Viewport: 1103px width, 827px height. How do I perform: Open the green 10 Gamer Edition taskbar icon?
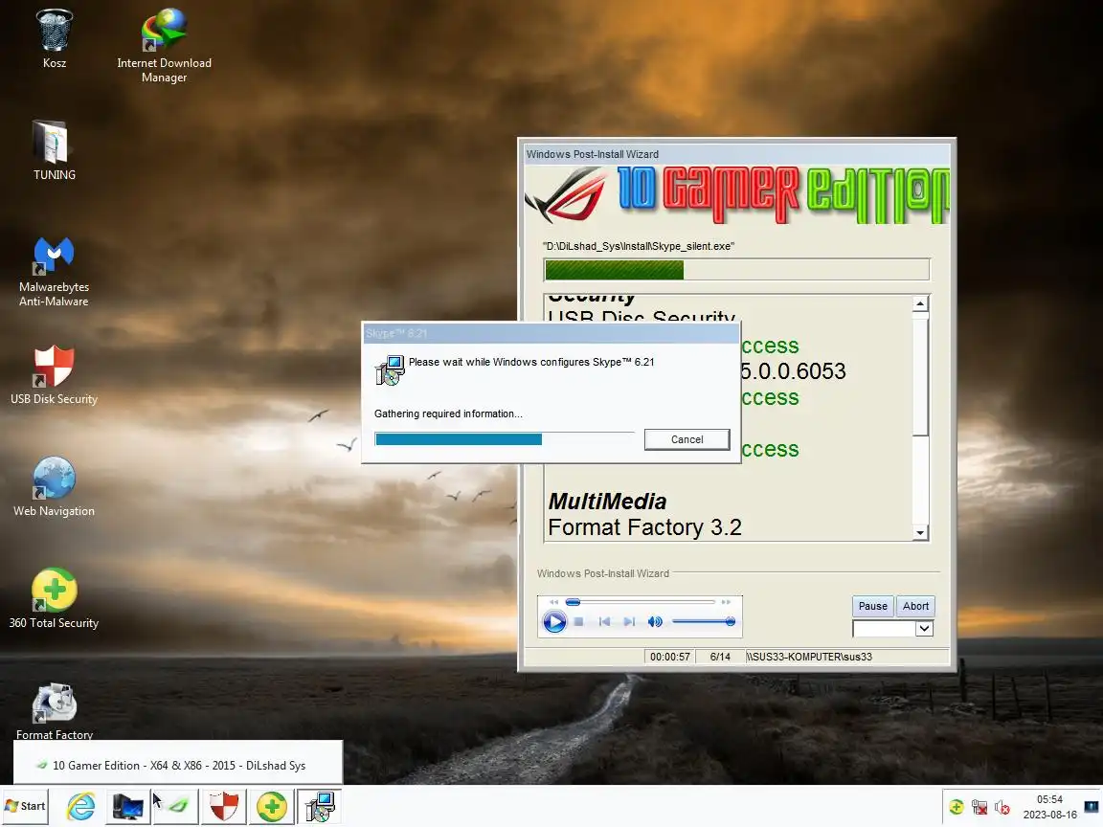176,806
